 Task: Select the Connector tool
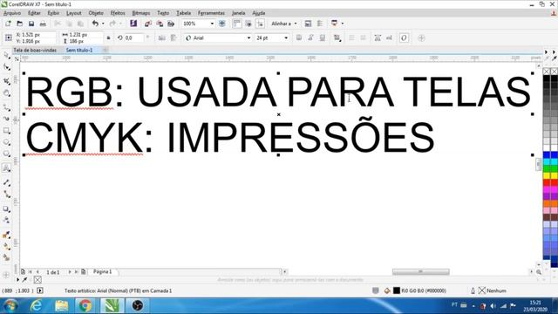[7, 194]
